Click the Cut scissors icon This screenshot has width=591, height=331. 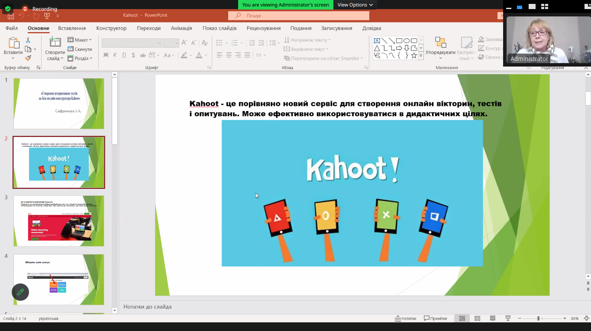pyautogui.click(x=28, y=40)
